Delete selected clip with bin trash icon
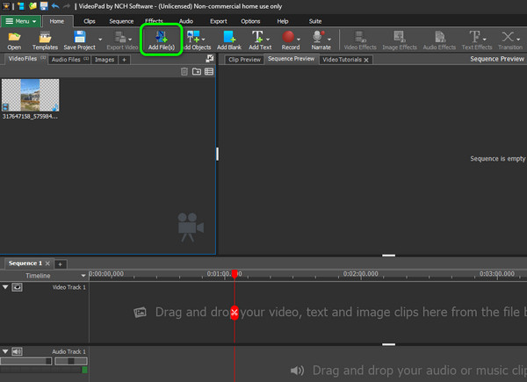Viewport: 527px width, 382px height. tap(184, 71)
